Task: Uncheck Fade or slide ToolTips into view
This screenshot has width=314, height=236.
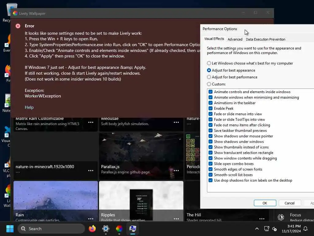Action: (210, 120)
